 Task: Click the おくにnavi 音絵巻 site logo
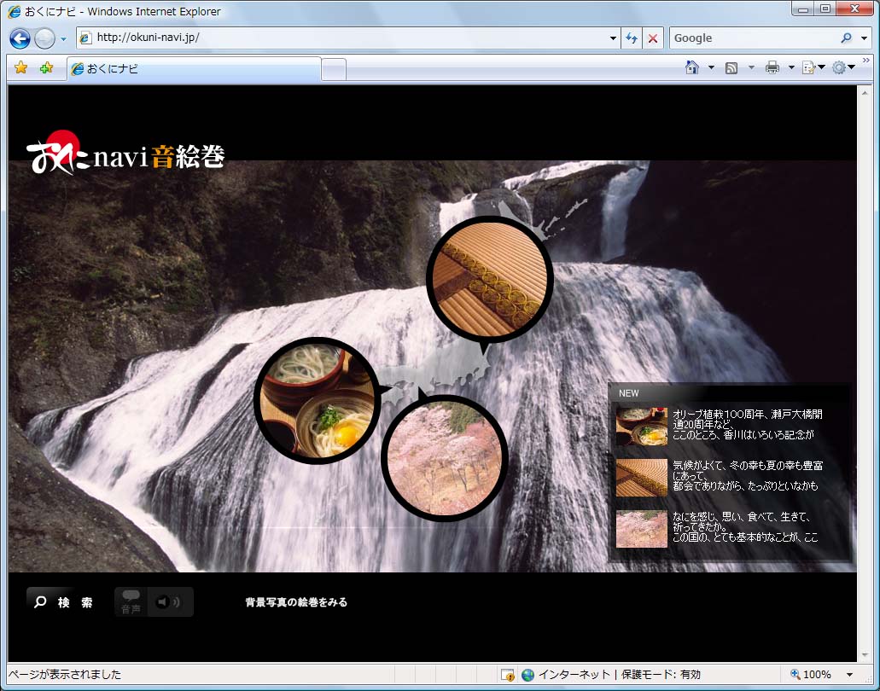[125, 153]
